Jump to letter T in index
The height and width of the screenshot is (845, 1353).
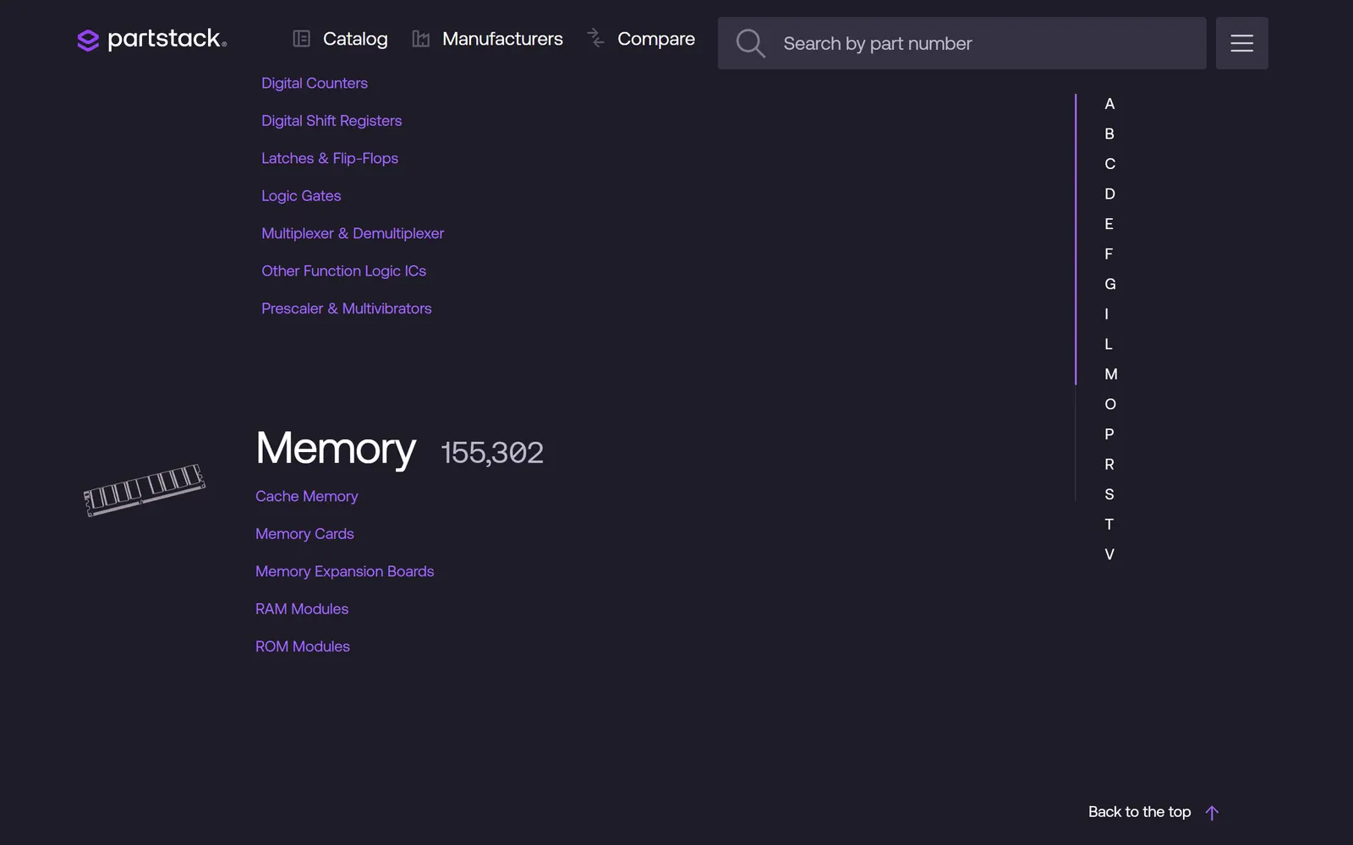point(1109,525)
